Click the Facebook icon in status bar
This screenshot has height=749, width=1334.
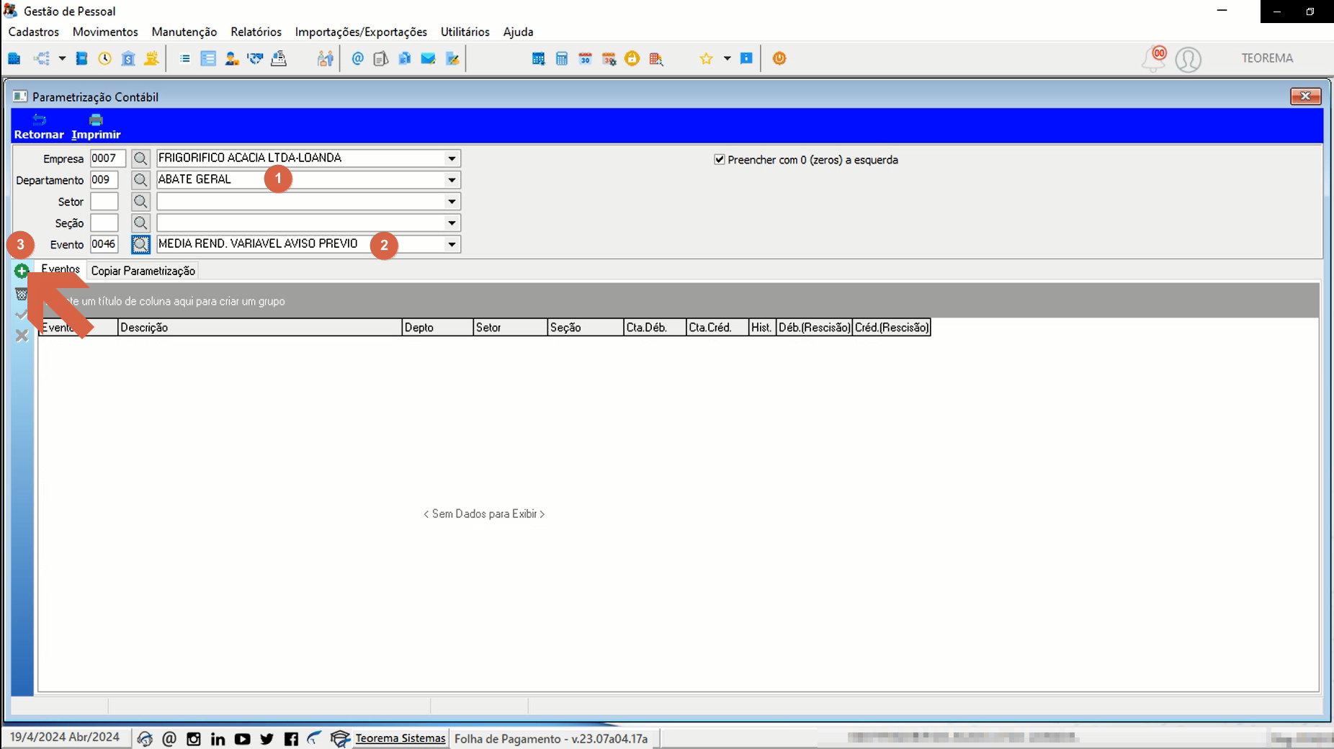[x=291, y=739]
